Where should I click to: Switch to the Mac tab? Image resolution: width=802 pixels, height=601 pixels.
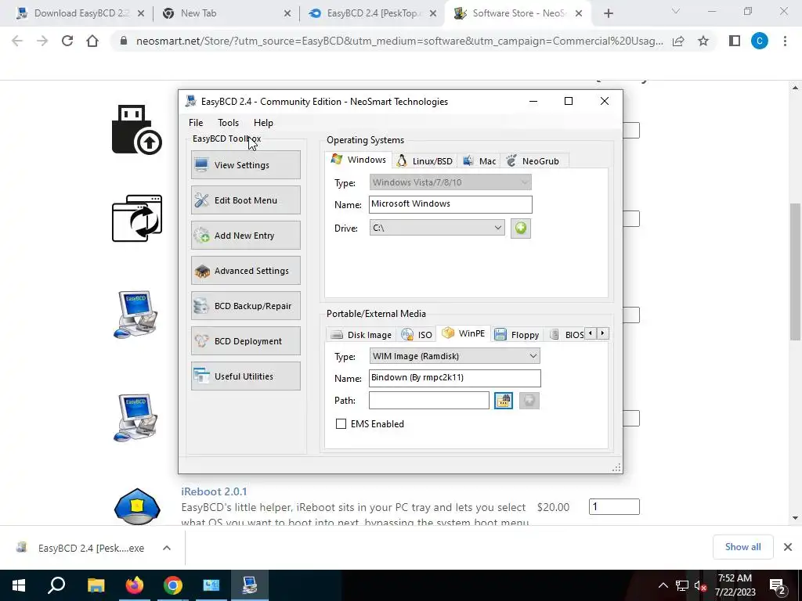[479, 161]
